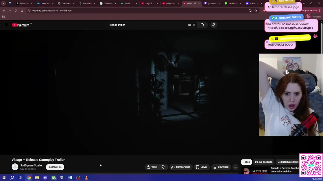Open Windows taskbar search
This screenshot has height=181, width=323.
(12, 178)
